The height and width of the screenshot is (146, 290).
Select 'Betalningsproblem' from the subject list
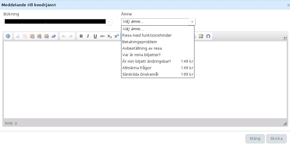pyautogui.click(x=140, y=42)
